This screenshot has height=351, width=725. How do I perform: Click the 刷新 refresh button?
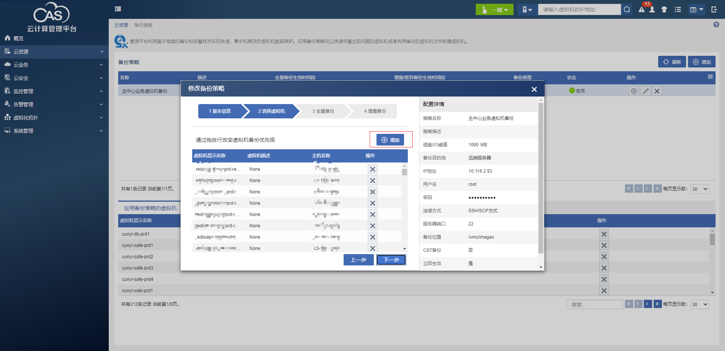672,62
